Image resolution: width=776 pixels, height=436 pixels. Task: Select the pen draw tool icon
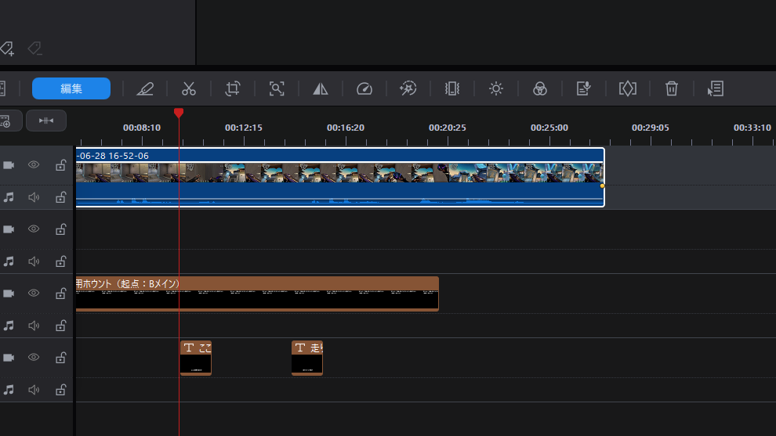click(145, 89)
